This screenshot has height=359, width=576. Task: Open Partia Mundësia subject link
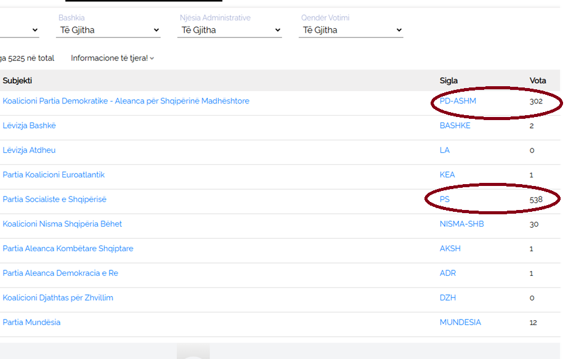click(31, 322)
